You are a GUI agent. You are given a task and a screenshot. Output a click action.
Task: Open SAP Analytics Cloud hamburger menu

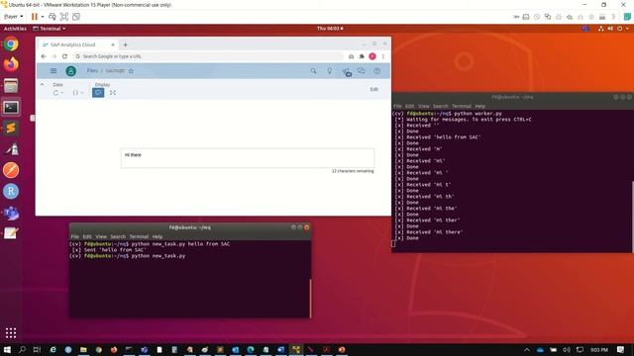point(53,70)
